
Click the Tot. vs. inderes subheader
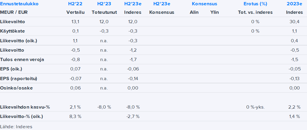[x=255, y=12]
